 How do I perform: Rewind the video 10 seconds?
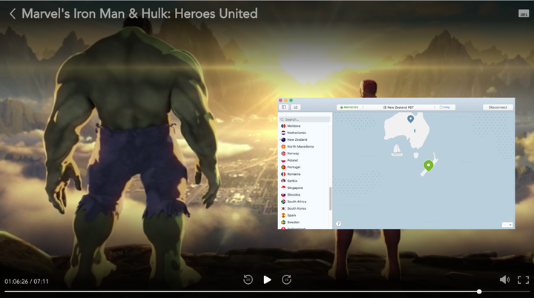[248, 279]
